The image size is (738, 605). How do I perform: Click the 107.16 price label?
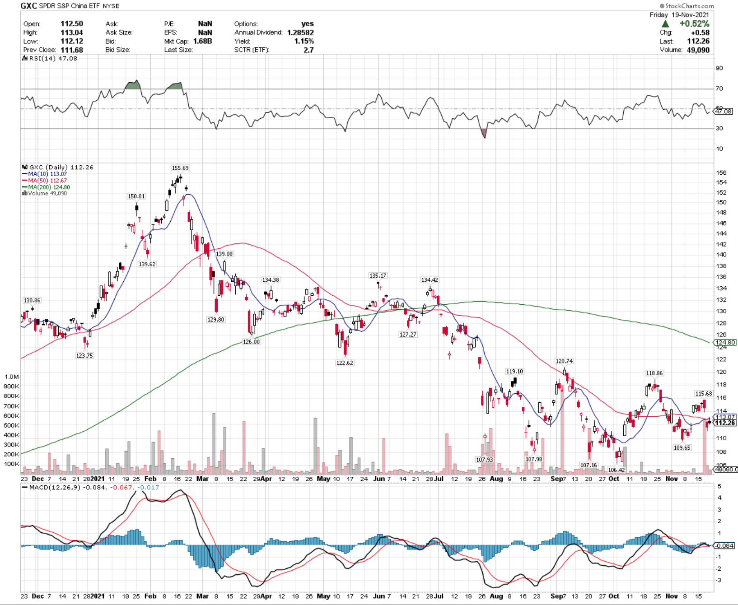[x=589, y=465]
